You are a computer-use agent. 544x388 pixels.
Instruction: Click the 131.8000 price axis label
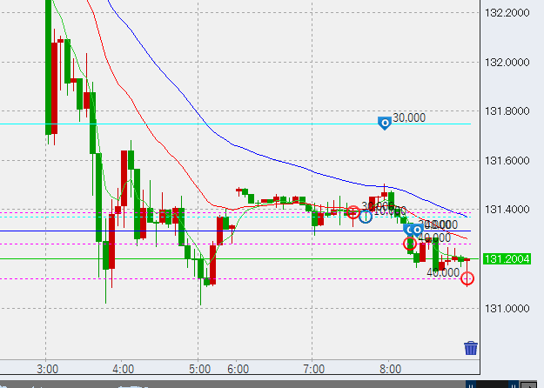[507, 111]
